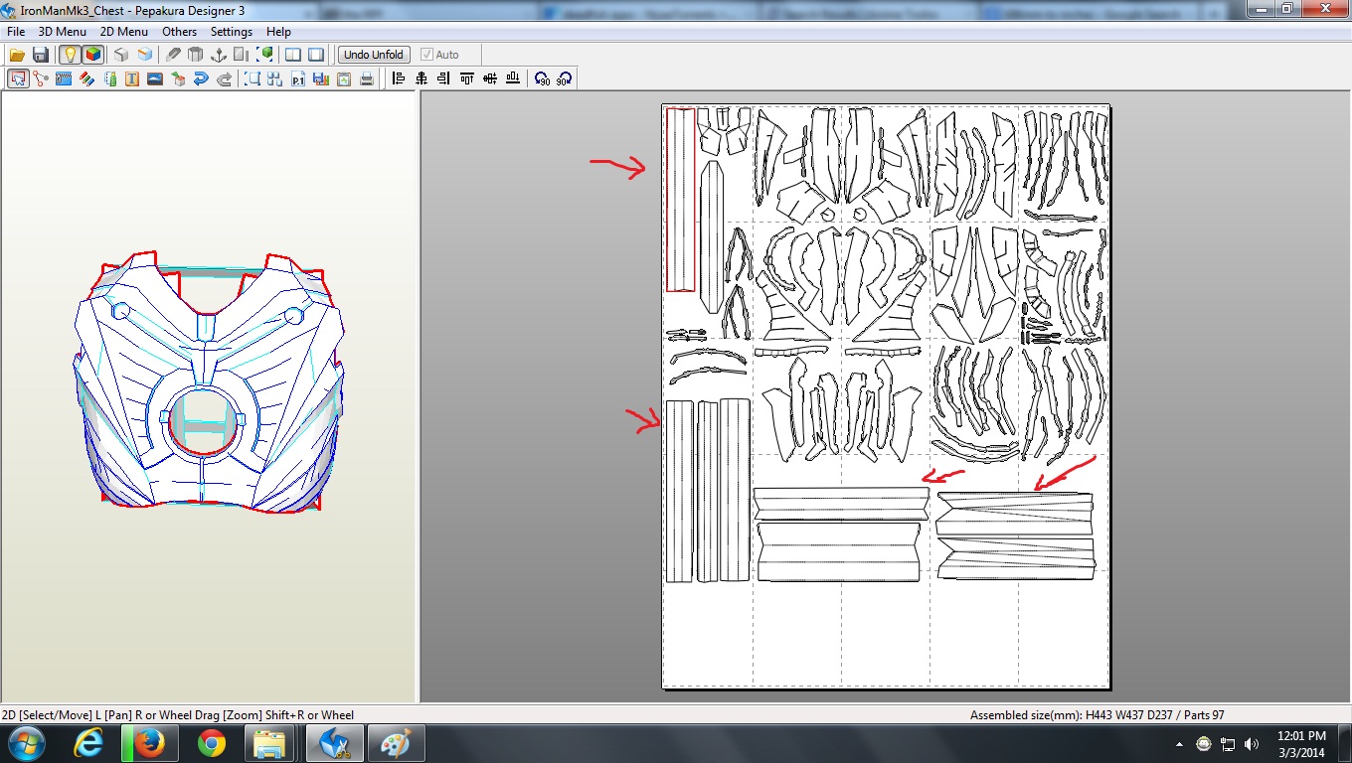Open the File menu
1352x763 pixels.
coord(16,32)
